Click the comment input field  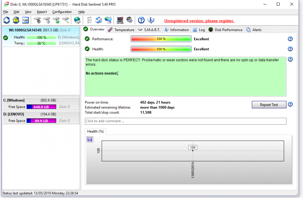pyautogui.click(x=185, y=121)
